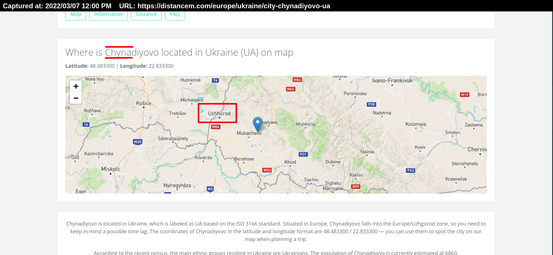553x255 pixels.
Task: Click the Perehinske town label
Action: click(x=355, y=93)
